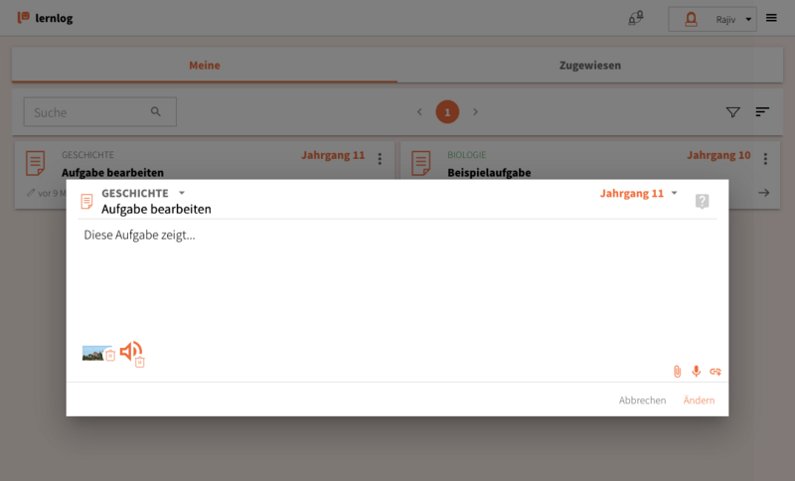Open the sort order icon
Viewport: 795px width, 481px height.
point(762,112)
